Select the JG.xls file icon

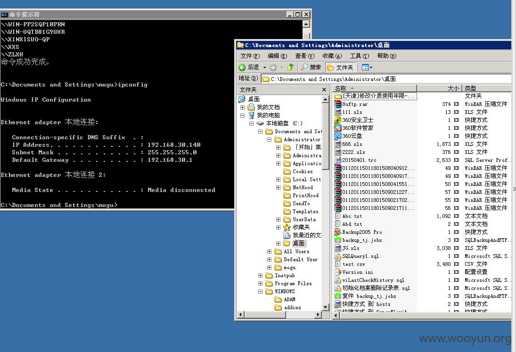coord(337,248)
